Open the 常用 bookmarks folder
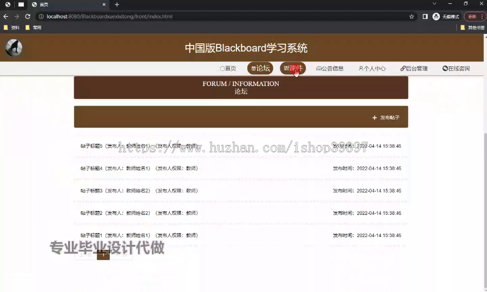 tap(33, 28)
